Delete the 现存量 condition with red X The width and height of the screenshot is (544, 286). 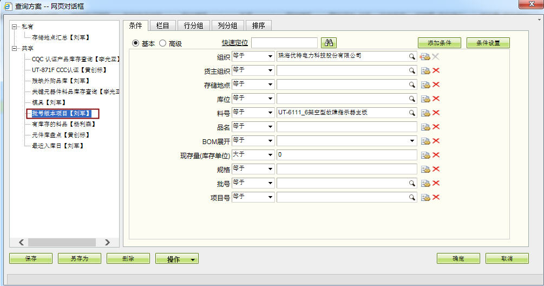[436, 155]
